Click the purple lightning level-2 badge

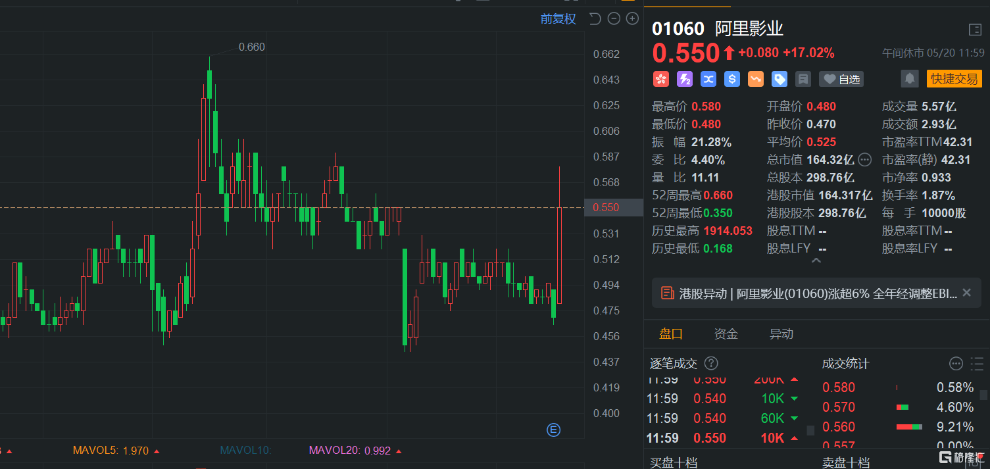pyautogui.click(x=685, y=79)
